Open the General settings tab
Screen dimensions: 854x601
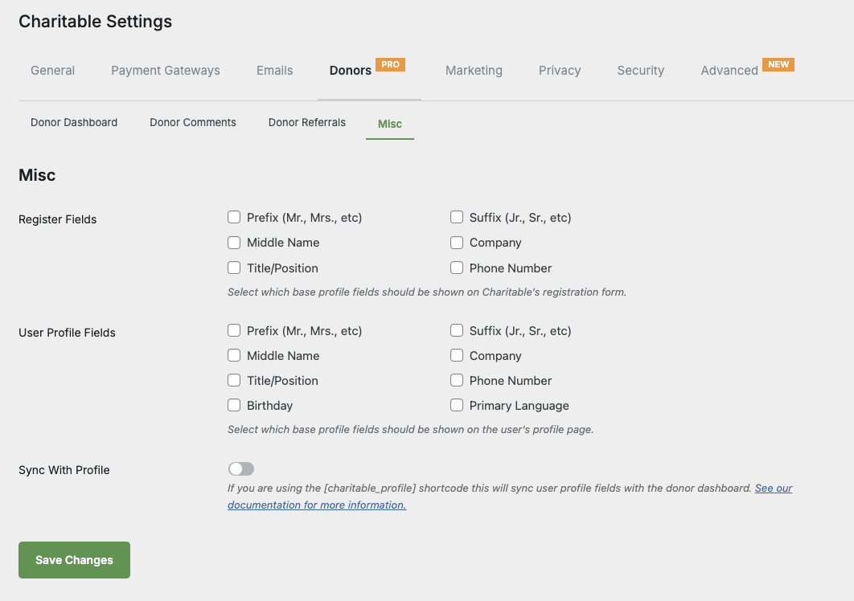coord(52,71)
